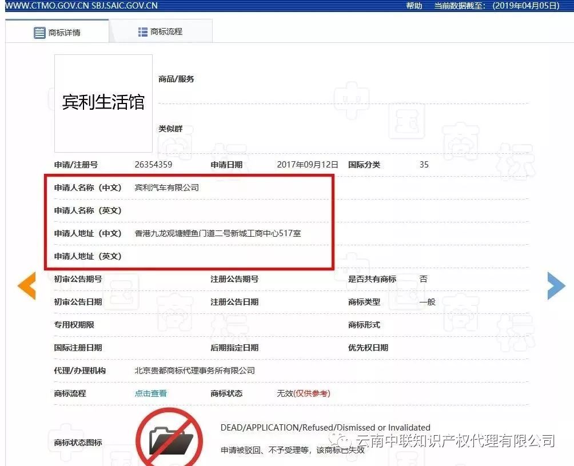Click the 注册公告日期 label
Viewport: 574px width, 466px height.
click(234, 302)
